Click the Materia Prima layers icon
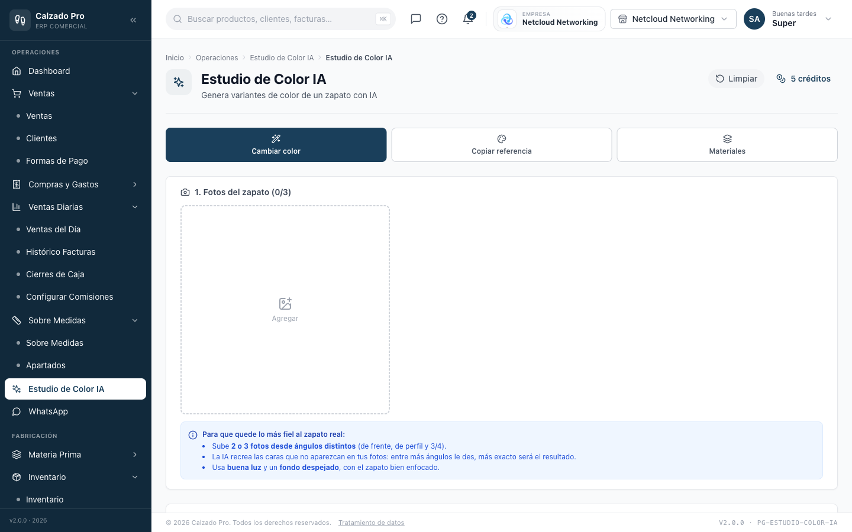 point(17,455)
